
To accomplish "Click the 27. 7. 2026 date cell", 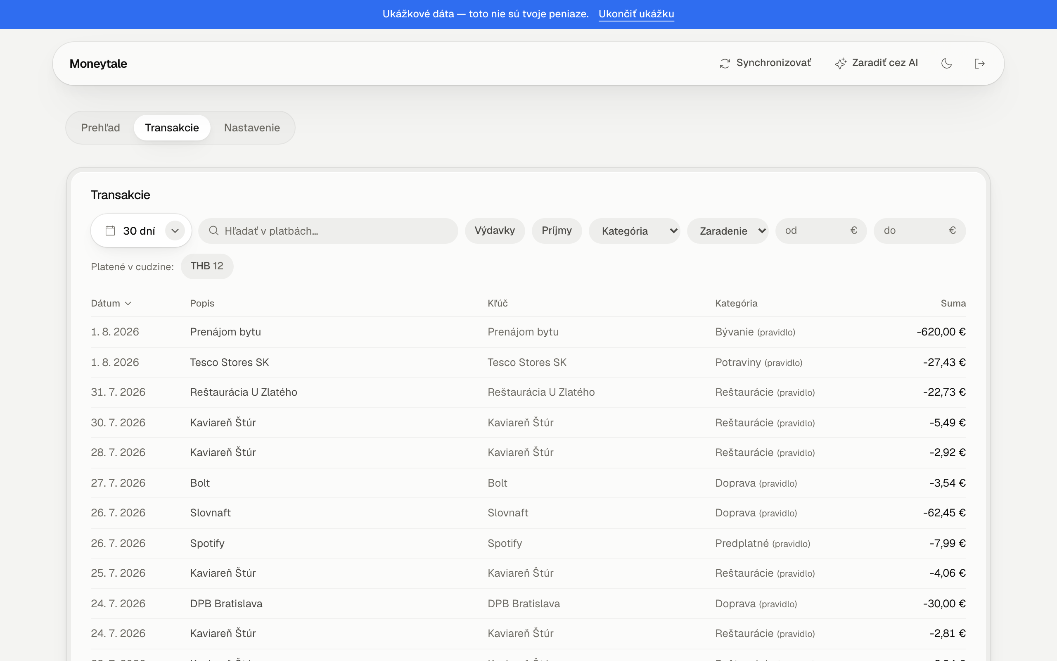I will point(118,483).
